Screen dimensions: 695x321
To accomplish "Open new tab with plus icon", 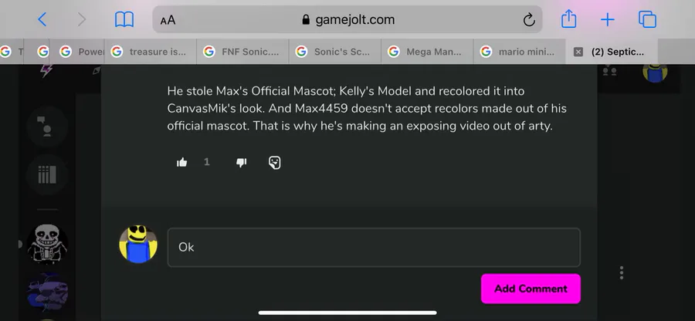I will [608, 20].
